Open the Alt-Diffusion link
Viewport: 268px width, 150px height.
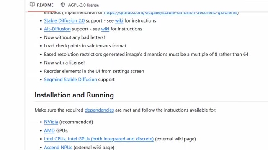click(57, 29)
